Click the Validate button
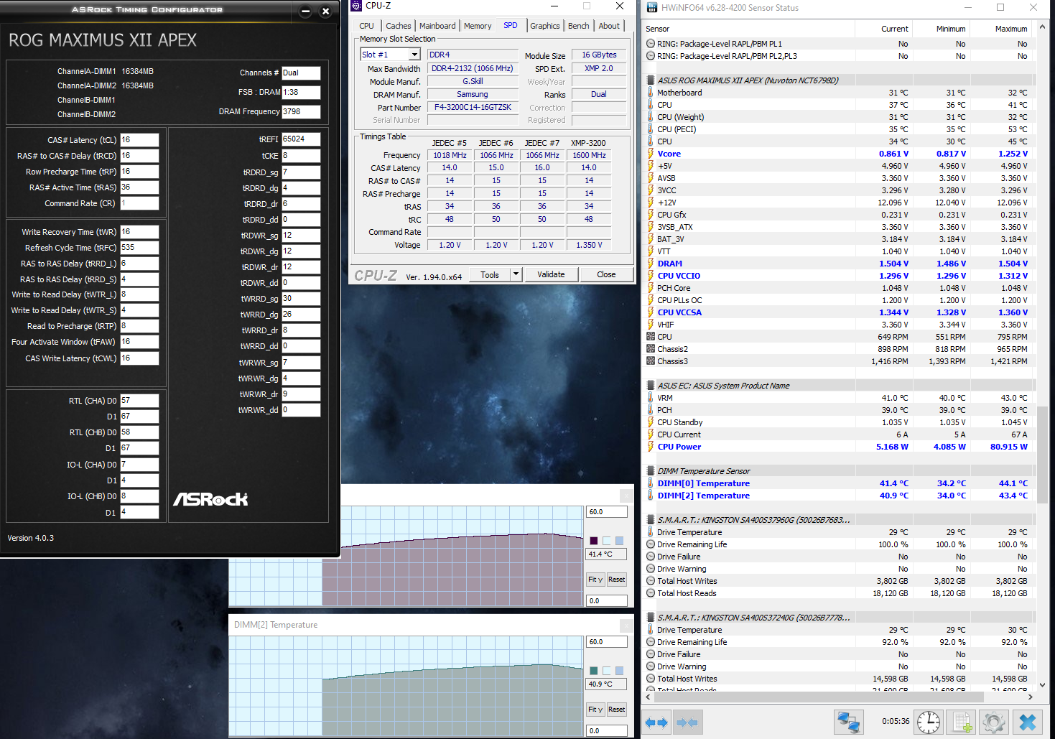 (551, 274)
